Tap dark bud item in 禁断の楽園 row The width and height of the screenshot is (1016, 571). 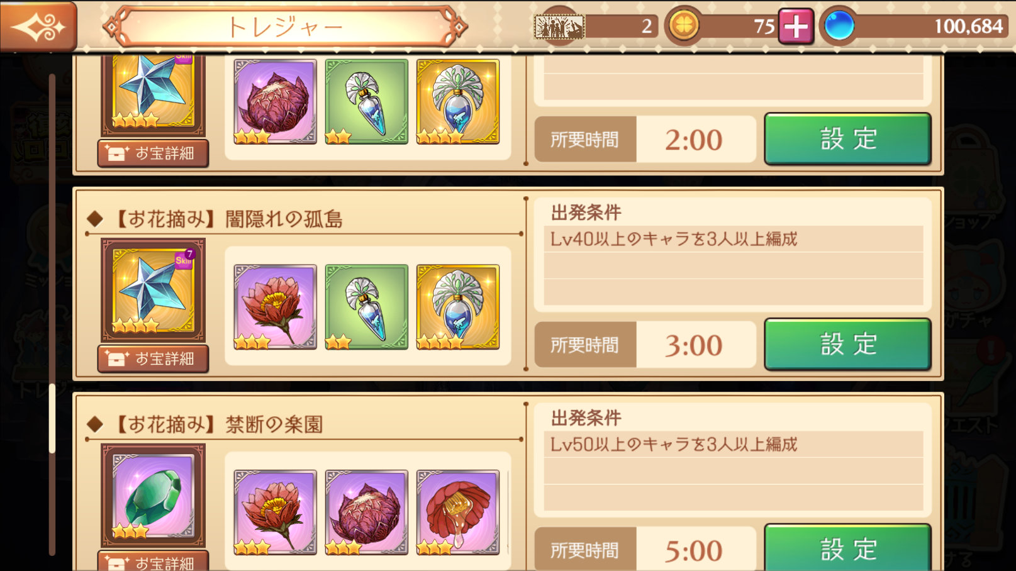pyautogui.click(x=366, y=512)
